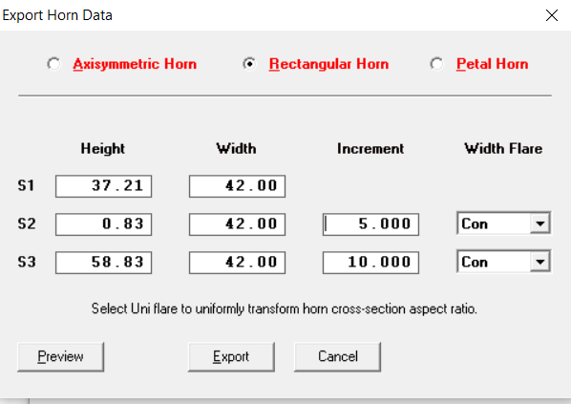Click the S3 row label
This screenshot has height=404, width=571.
pyautogui.click(x=27, y=262)
